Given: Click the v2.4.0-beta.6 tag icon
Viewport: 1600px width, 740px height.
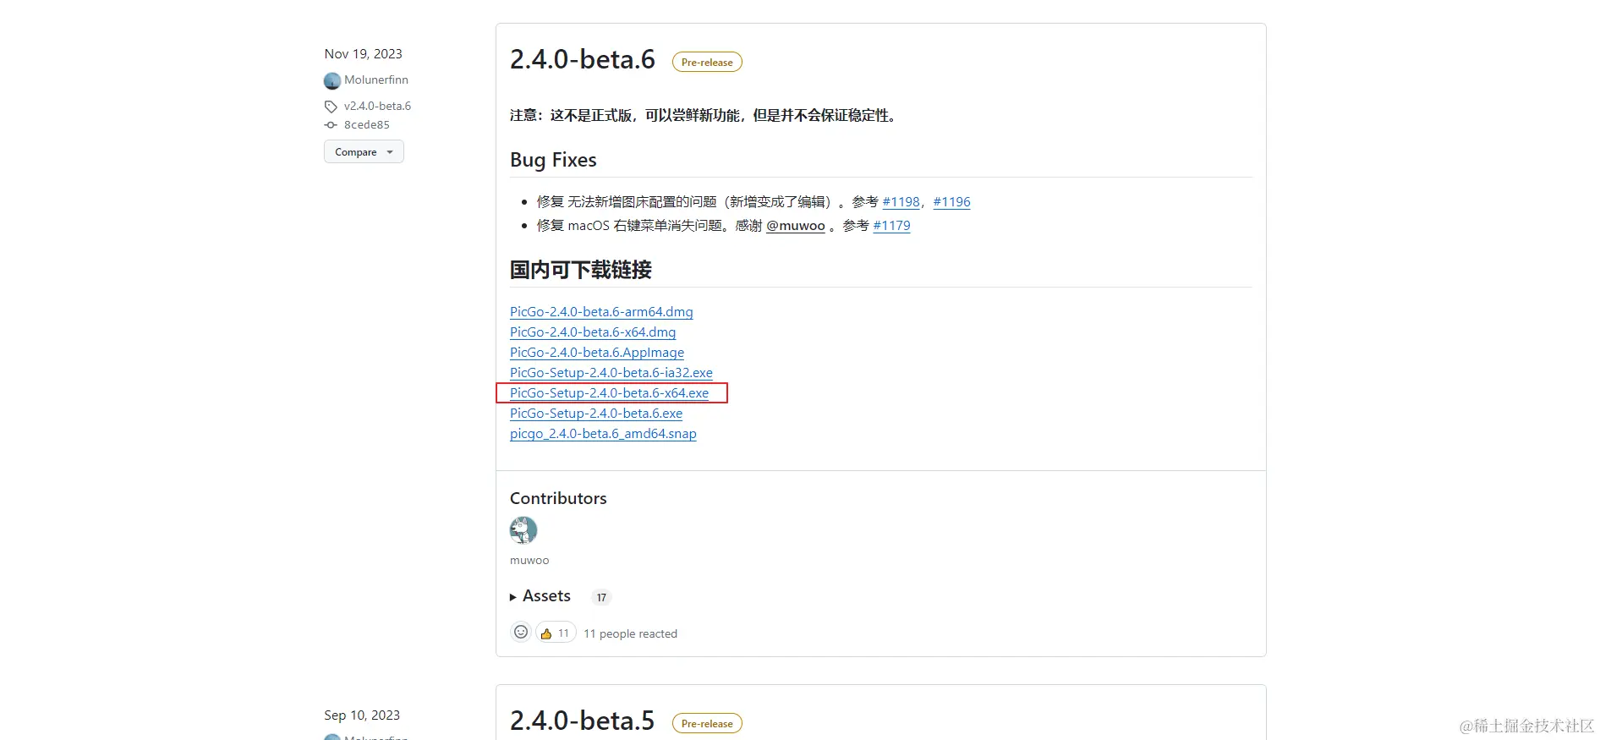Looking at the screenshot, I should tap(331, 107).
